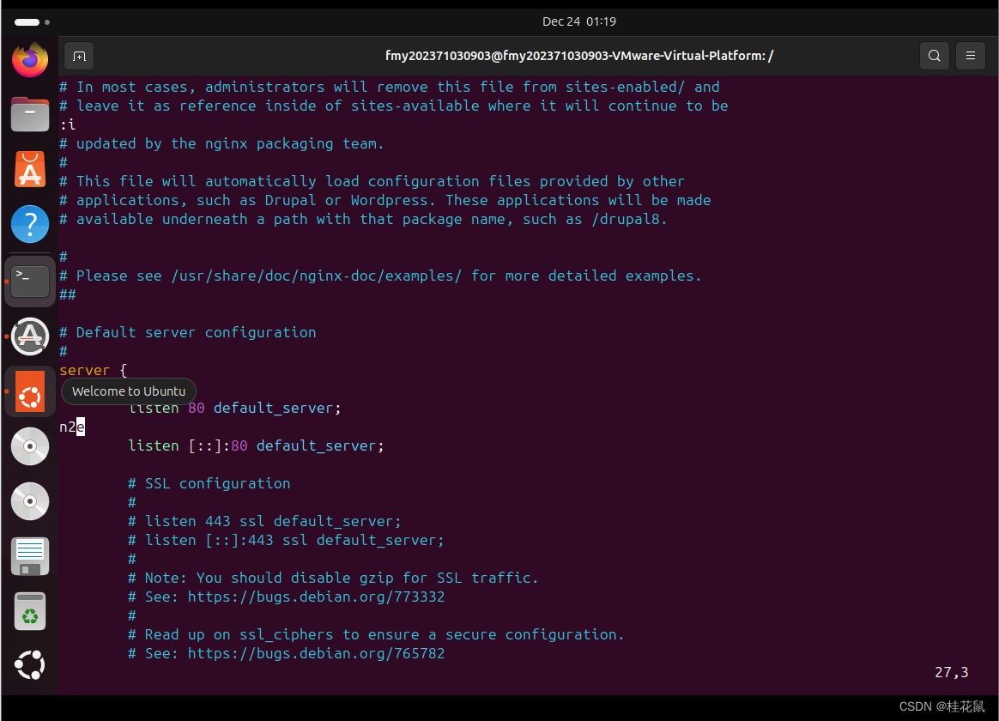Open the Help icon in dock
Screen dimensions: 999x721
point(30,225)
